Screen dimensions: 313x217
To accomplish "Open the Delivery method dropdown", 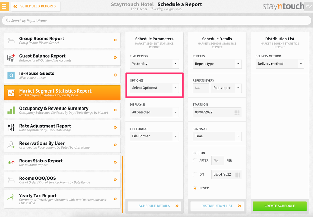I will tap(280, 64).
